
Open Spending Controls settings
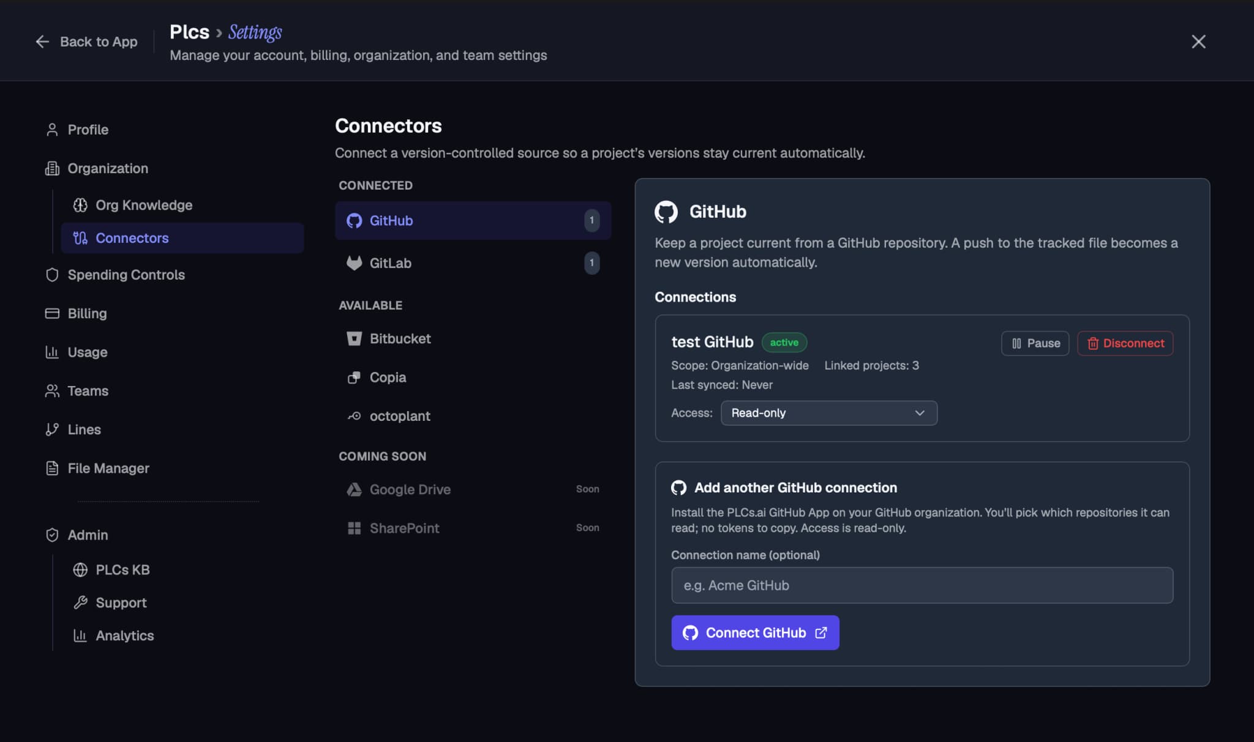click(126, 275)
